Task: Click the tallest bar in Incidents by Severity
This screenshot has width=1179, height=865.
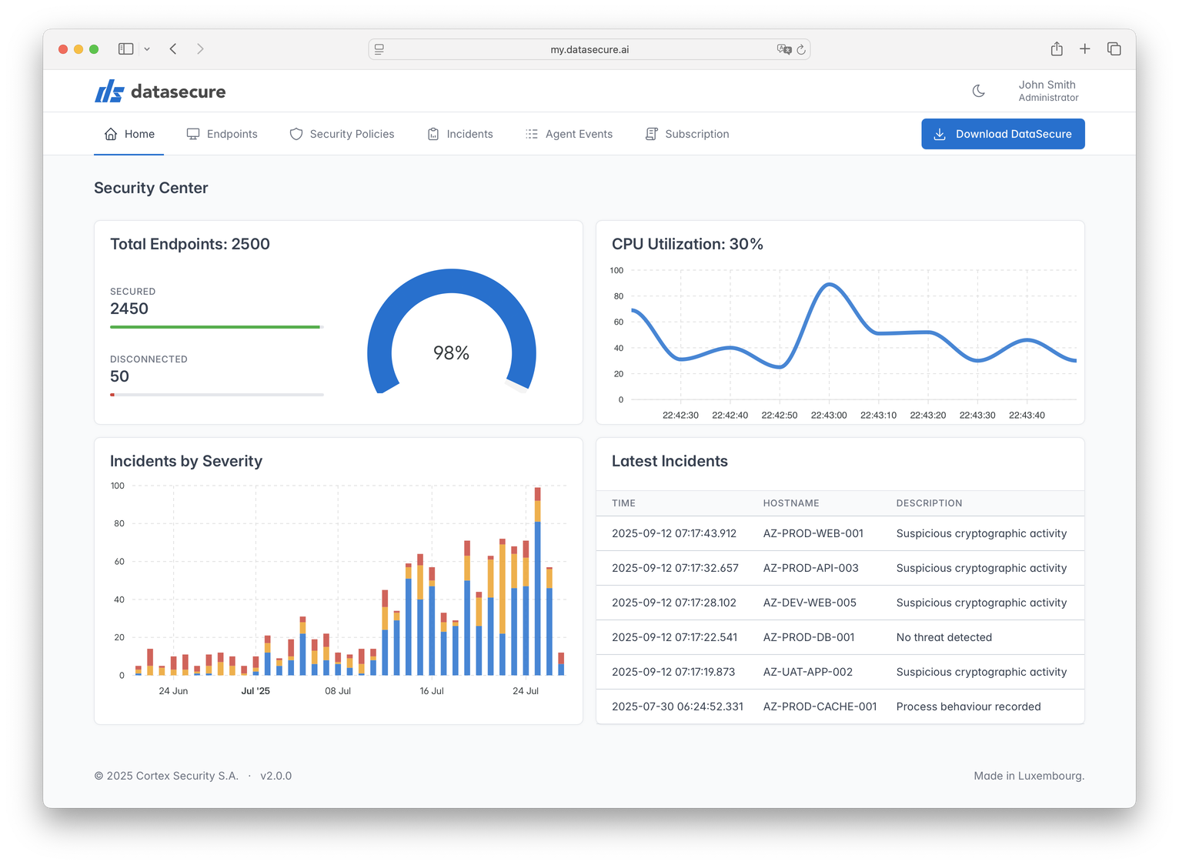Action: (x=537, y=581)
